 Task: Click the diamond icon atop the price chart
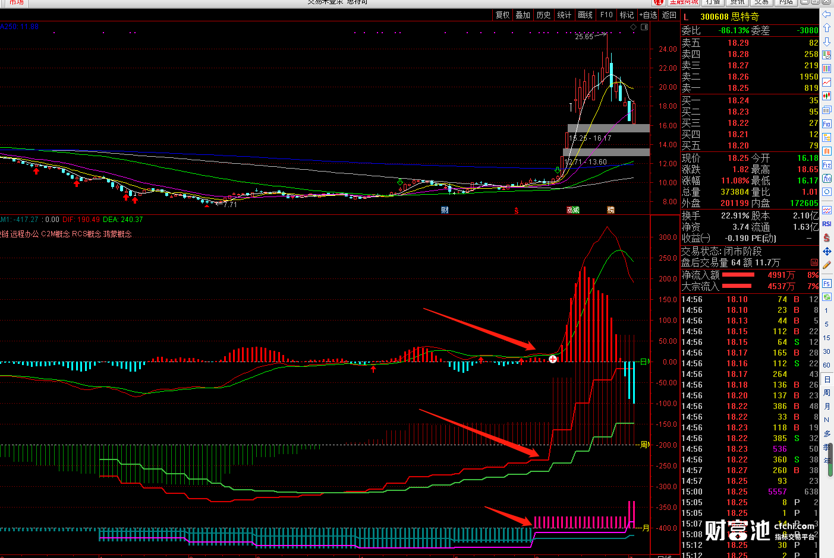click(x=634, y=27)
